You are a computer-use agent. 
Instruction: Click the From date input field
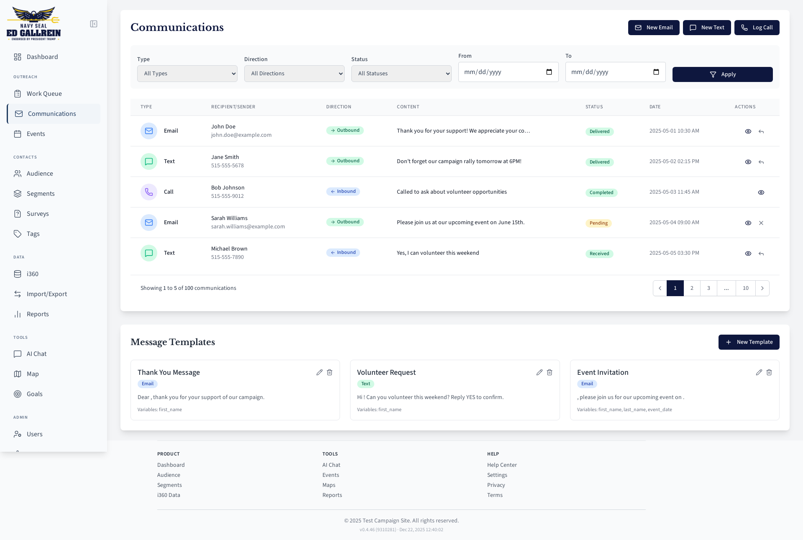(x=502, y=72)
